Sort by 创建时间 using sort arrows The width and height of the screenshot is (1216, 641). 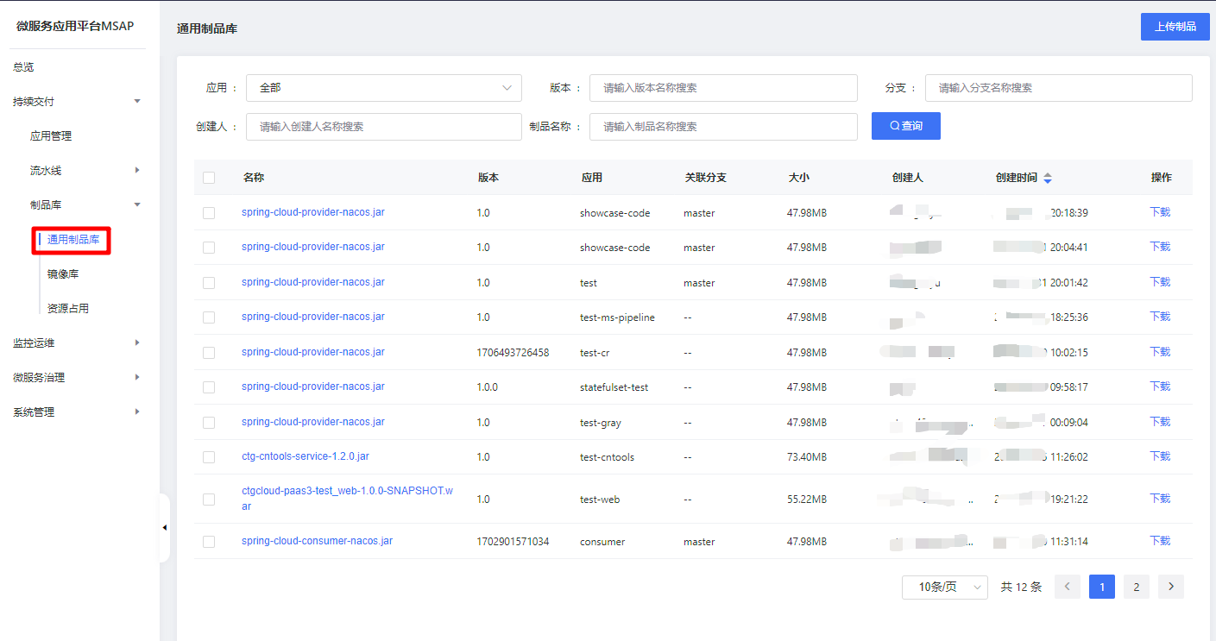pos(1048,178)
